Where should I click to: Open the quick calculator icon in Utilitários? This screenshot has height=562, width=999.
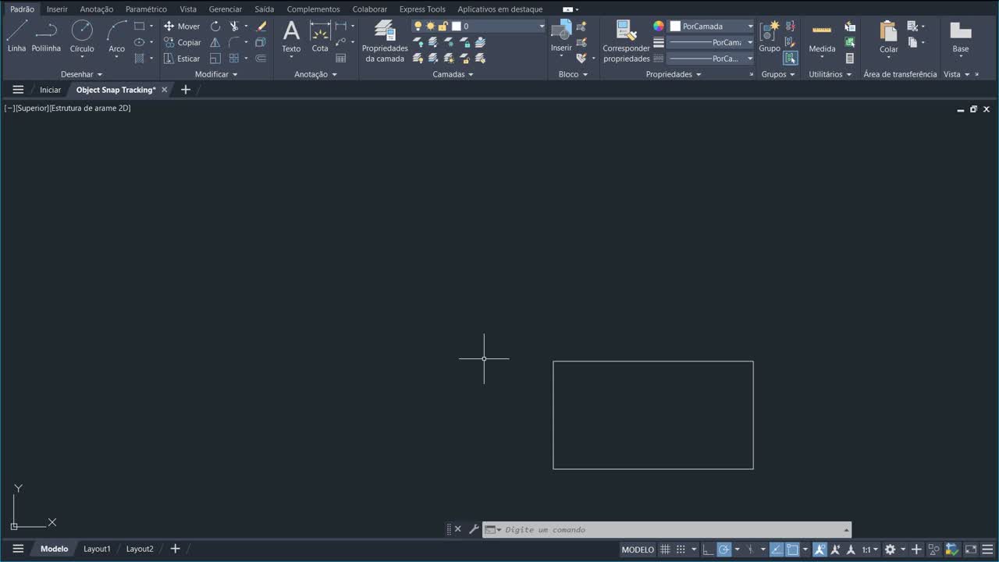pos(850,59)
